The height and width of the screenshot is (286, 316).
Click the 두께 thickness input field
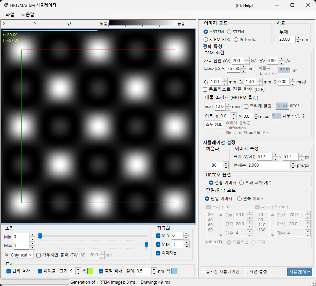tap(287, 39)
